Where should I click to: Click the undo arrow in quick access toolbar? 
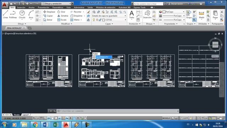(x=31, y=4)
